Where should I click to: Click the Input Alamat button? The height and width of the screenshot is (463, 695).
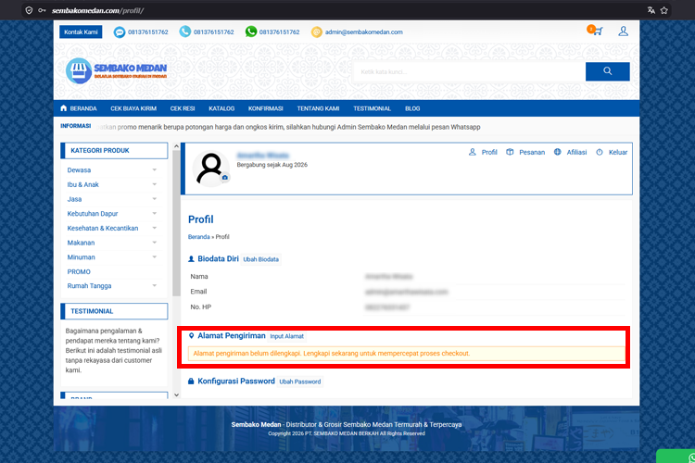coord(286,336)
